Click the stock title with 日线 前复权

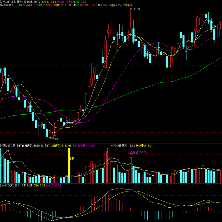tap(11, 2)
